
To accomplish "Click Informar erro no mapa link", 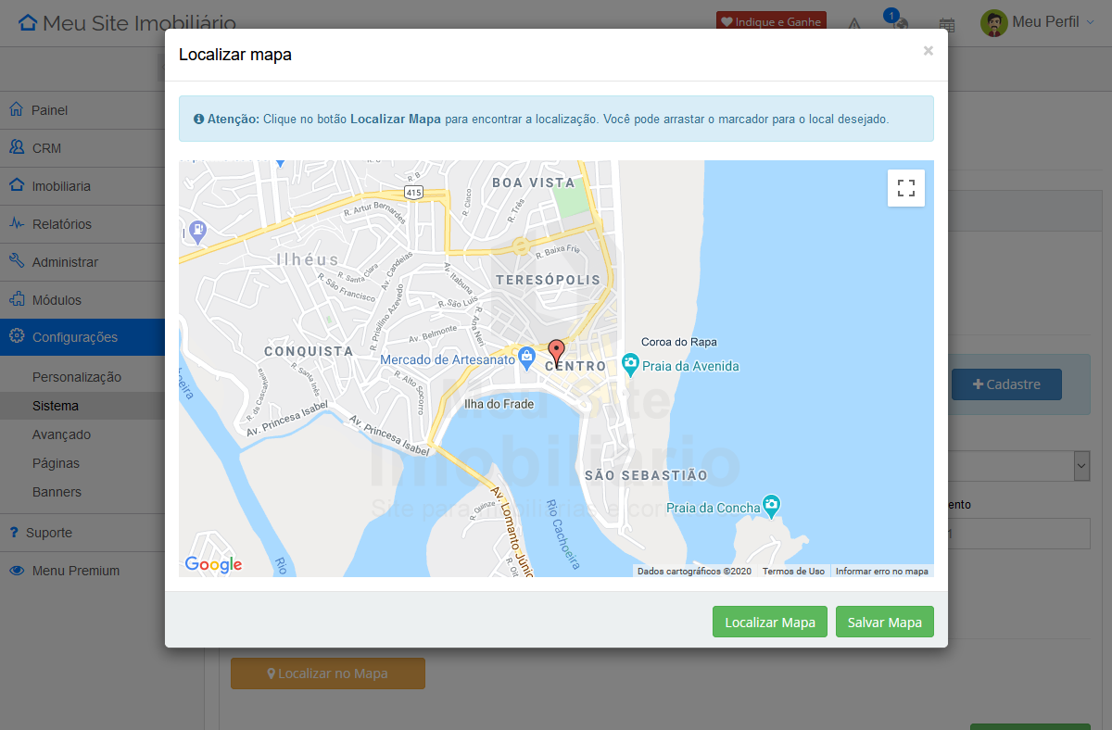I will pos(881,572).
